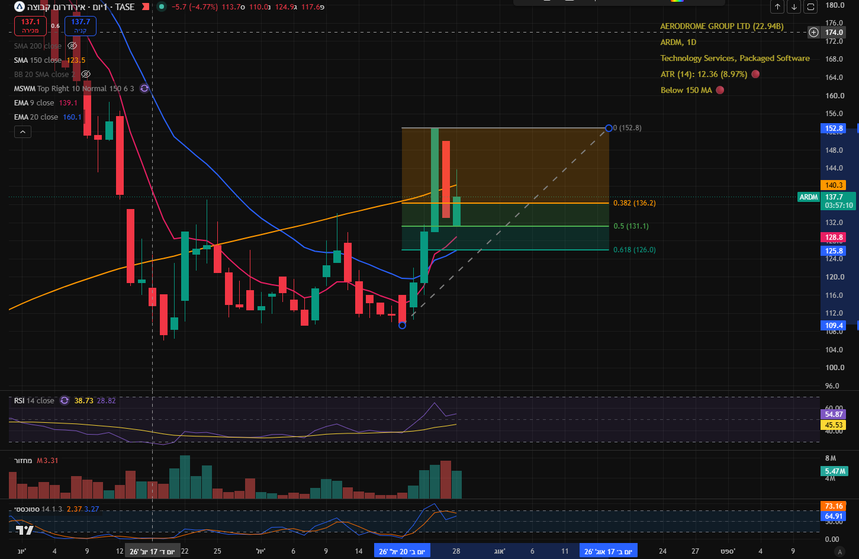Click the maximize chart pane icon

(811, 7)
